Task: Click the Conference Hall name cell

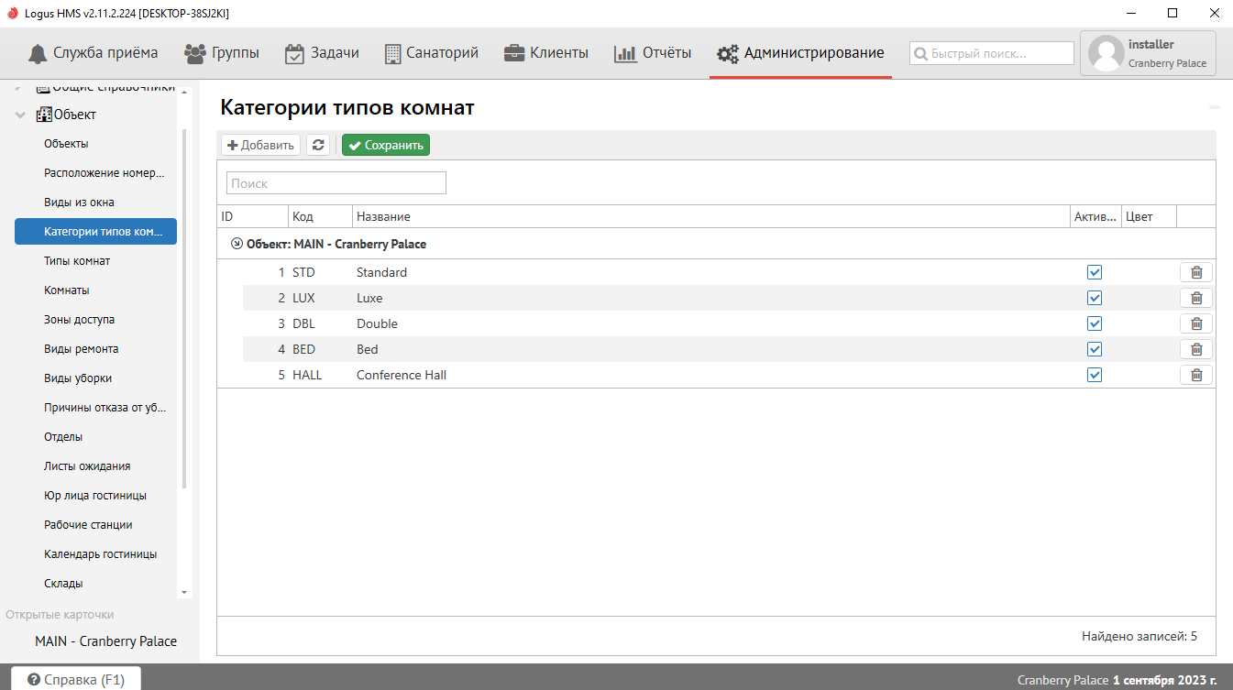Action: [x=711, y=375]
